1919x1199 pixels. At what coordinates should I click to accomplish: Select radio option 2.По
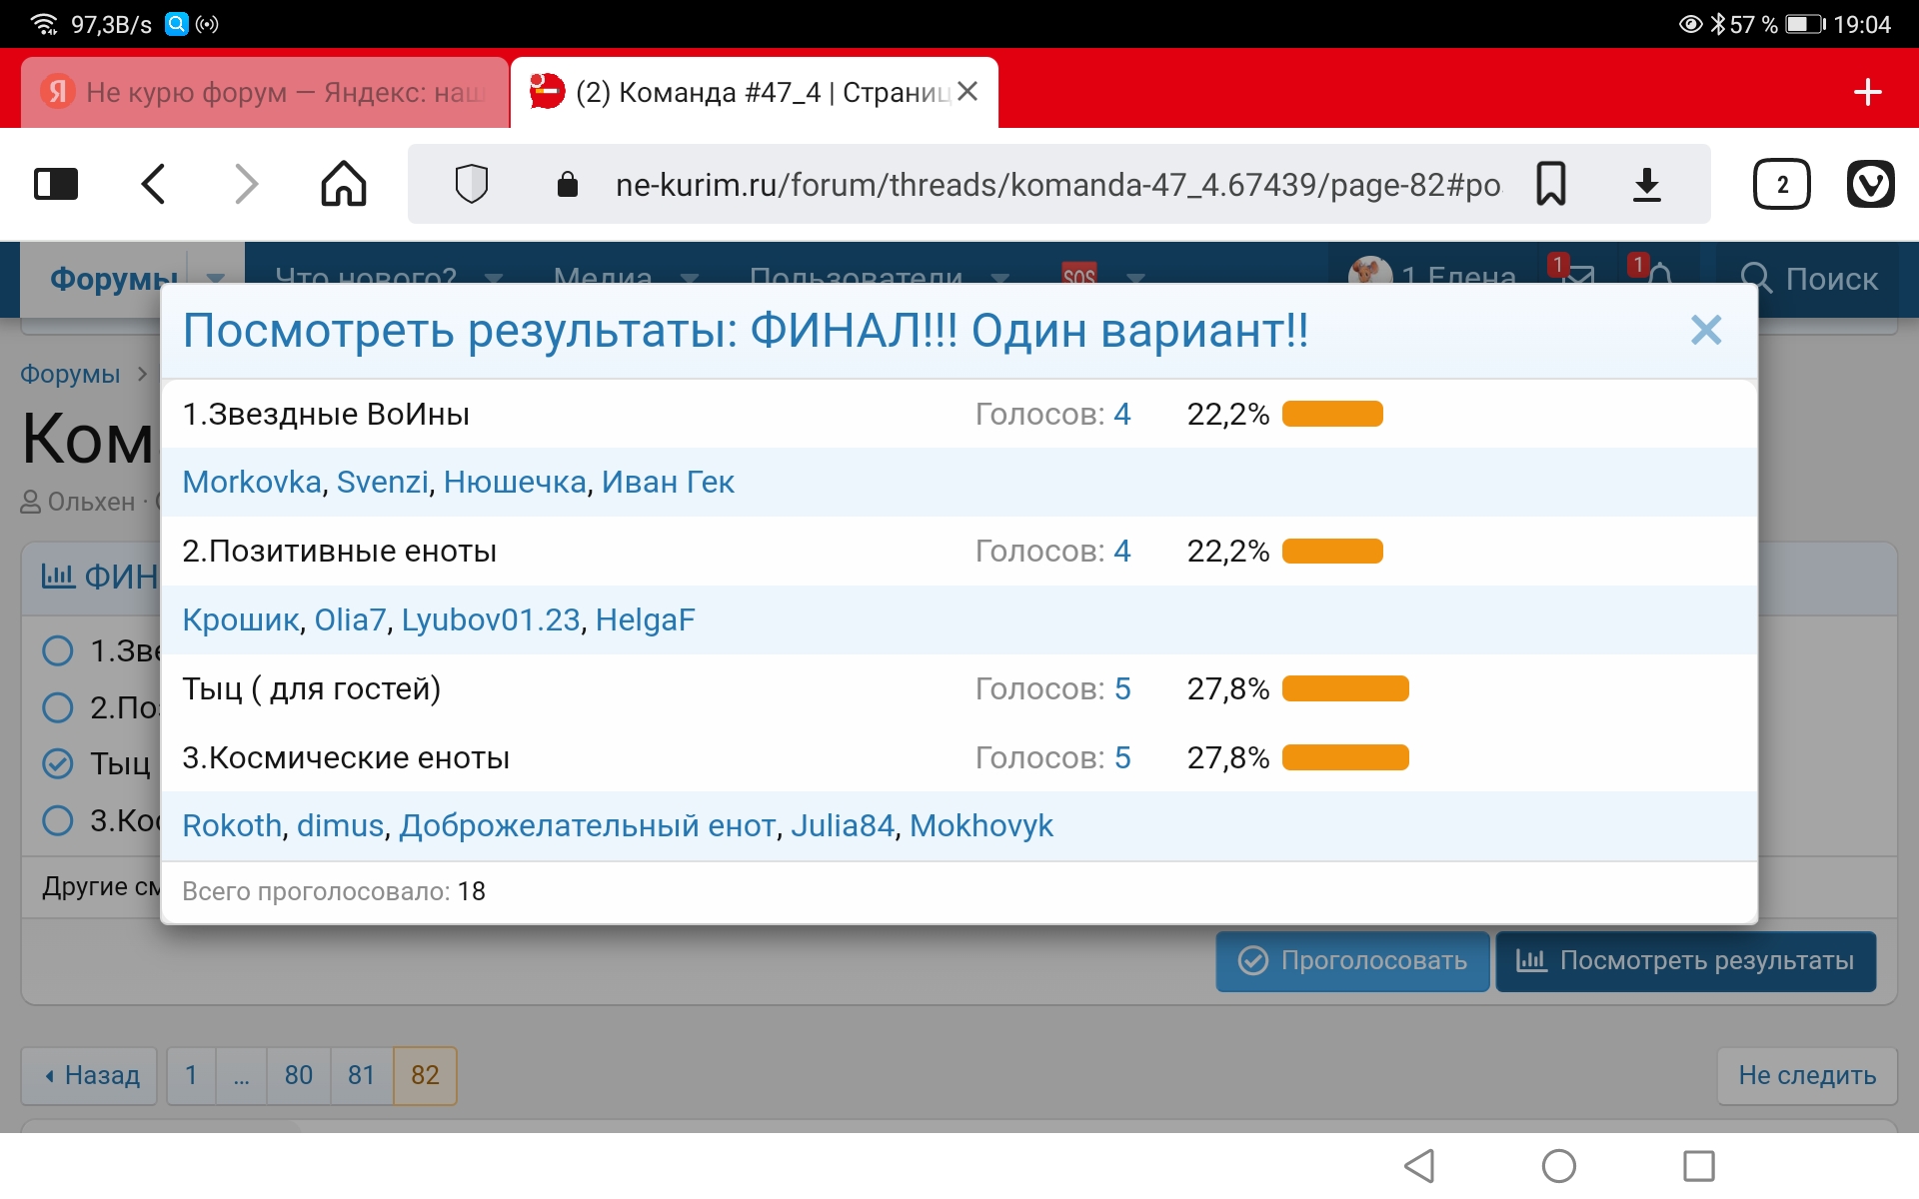[58, 707]
